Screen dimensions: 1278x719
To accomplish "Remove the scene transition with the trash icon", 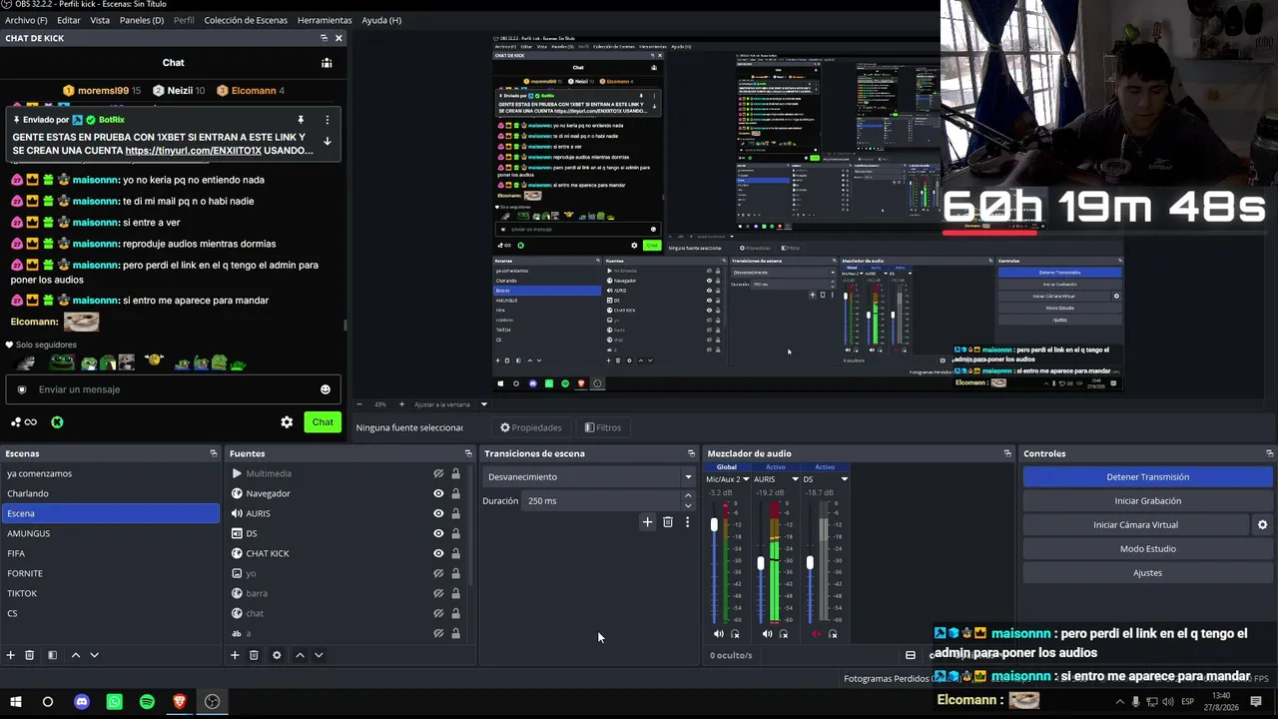I will click(668, 521).
